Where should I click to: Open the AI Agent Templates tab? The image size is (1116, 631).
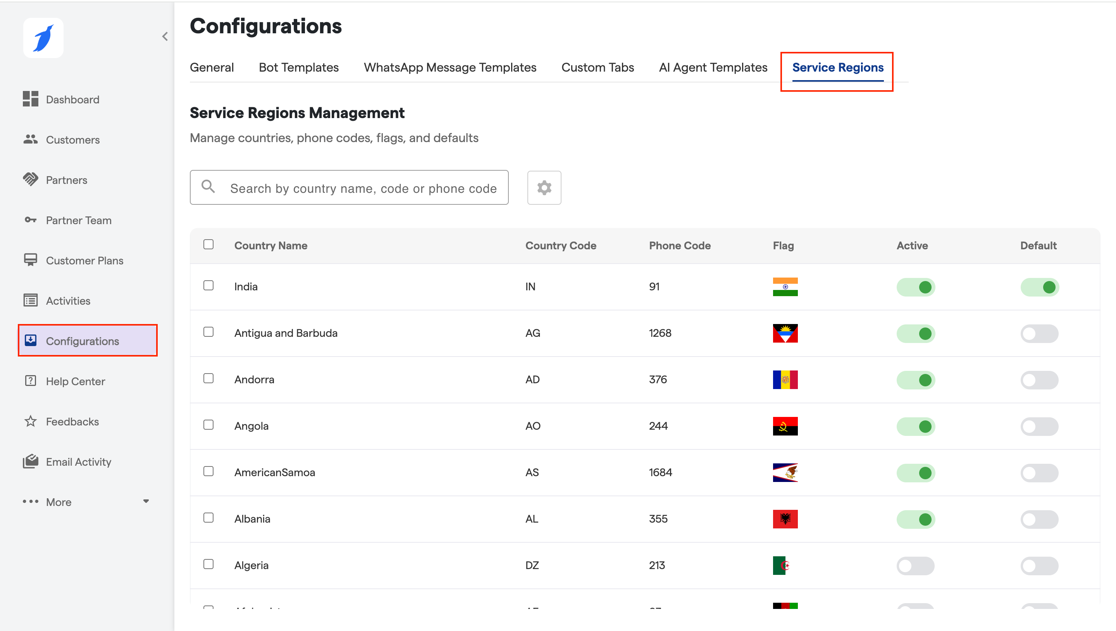(713, 68)
